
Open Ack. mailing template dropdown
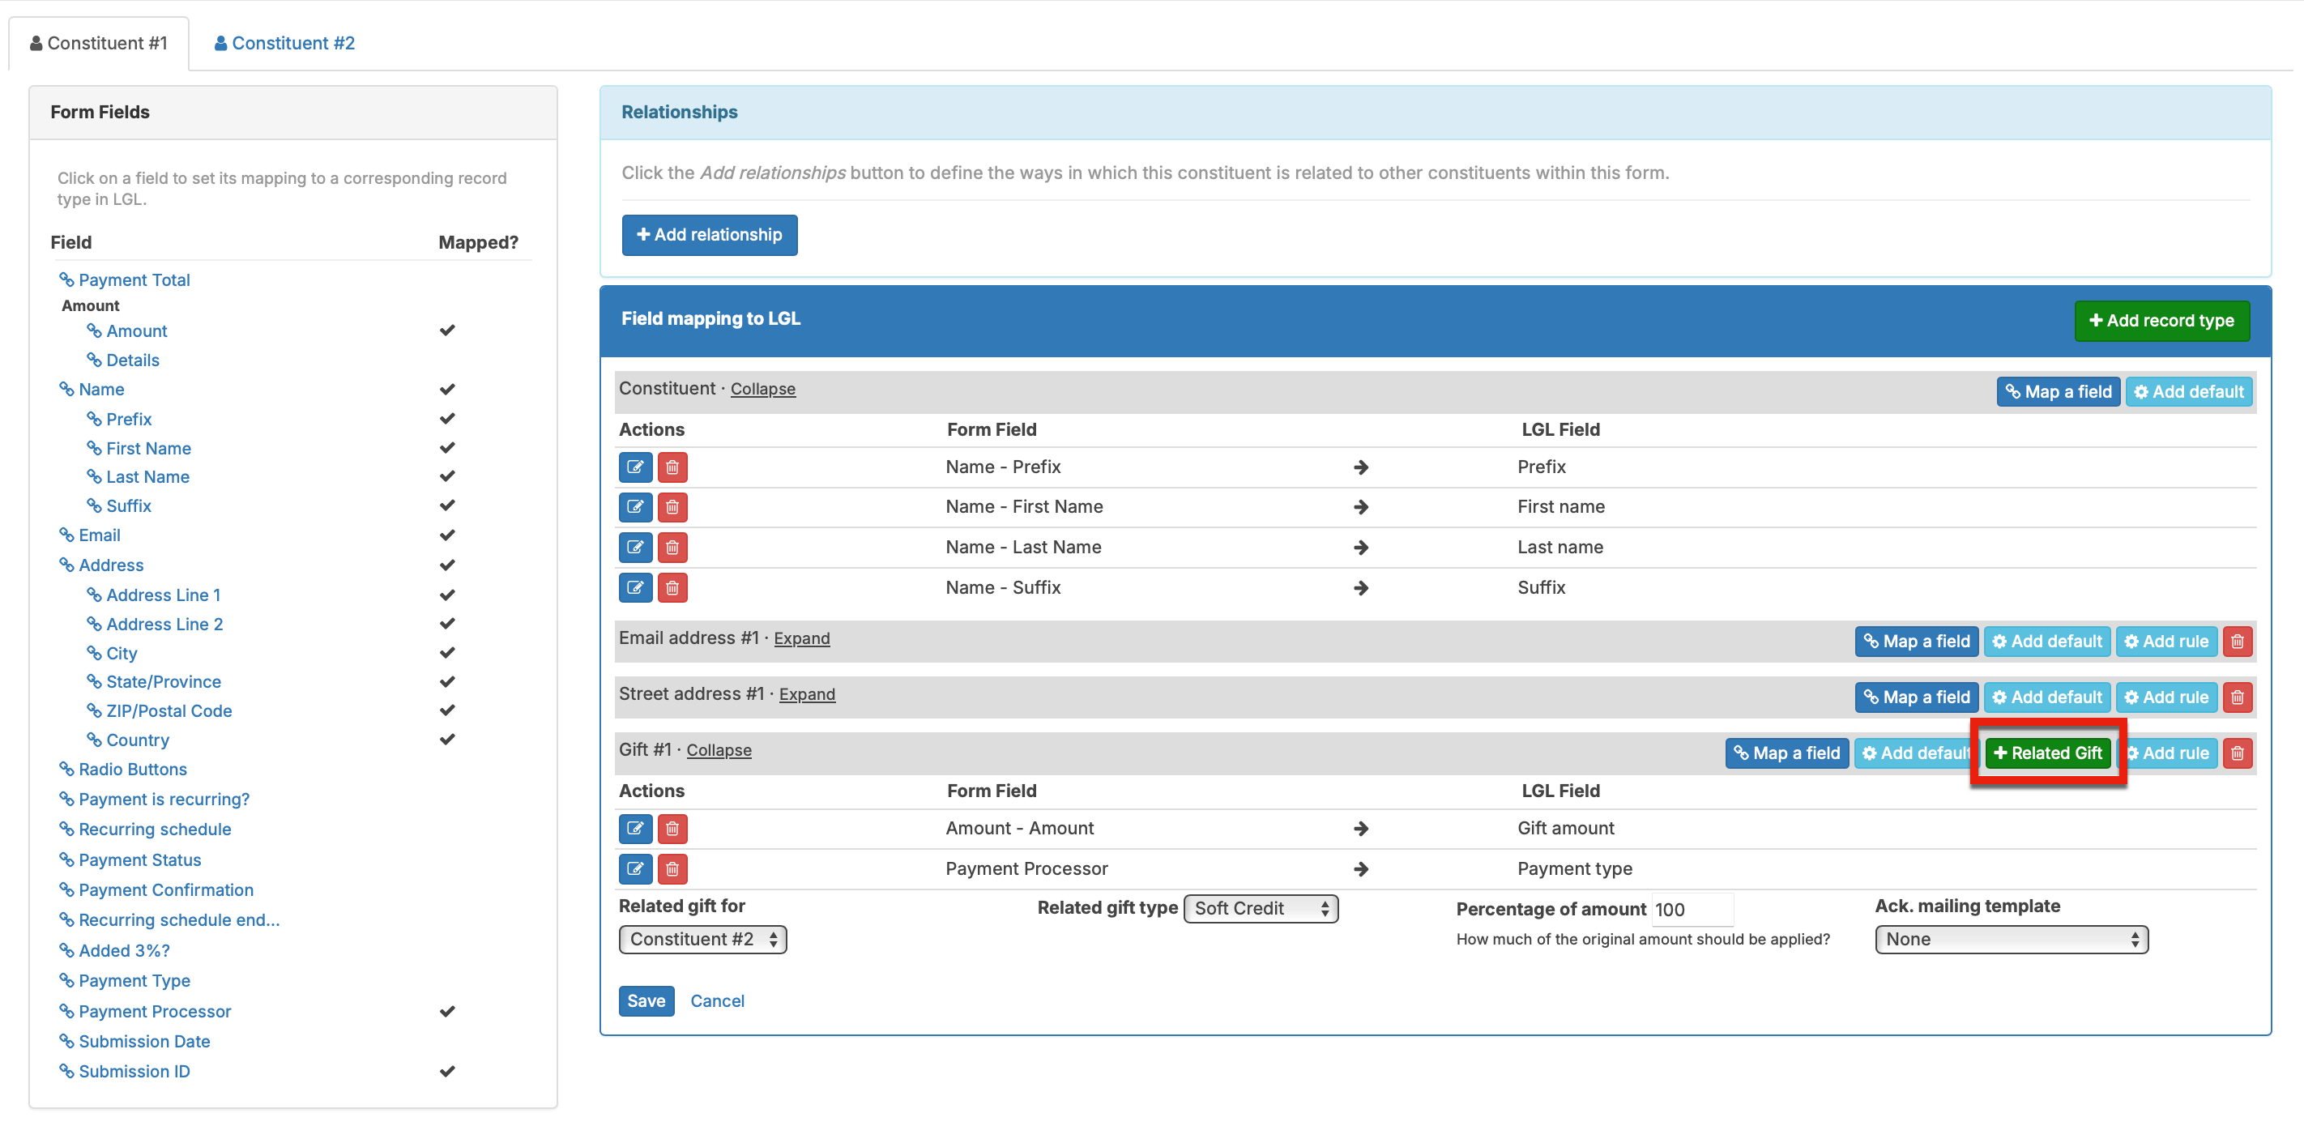click(2011, 939)
